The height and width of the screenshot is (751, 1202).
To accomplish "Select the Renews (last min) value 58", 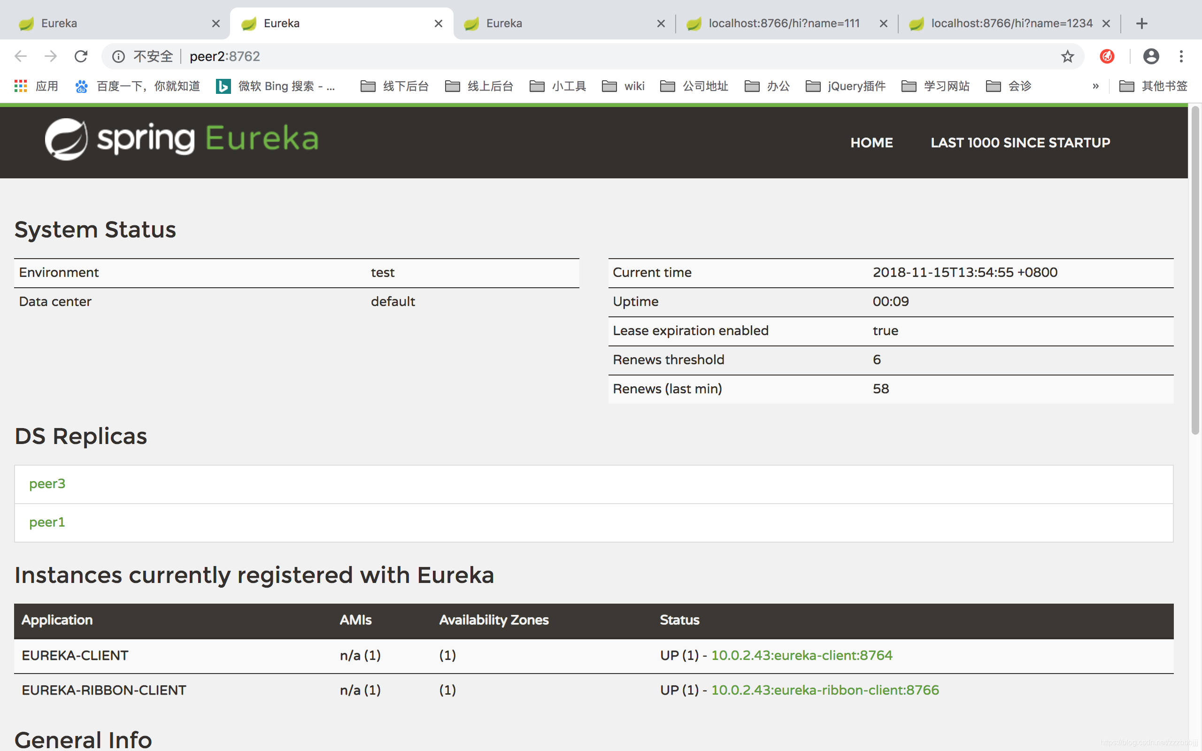I will [881, 389].
